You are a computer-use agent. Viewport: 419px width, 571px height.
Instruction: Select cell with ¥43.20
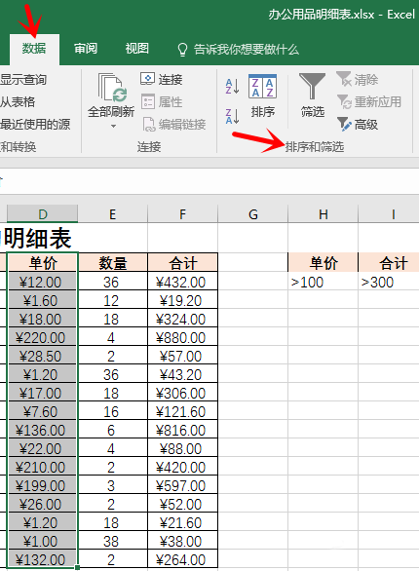[x=183, y=374]
